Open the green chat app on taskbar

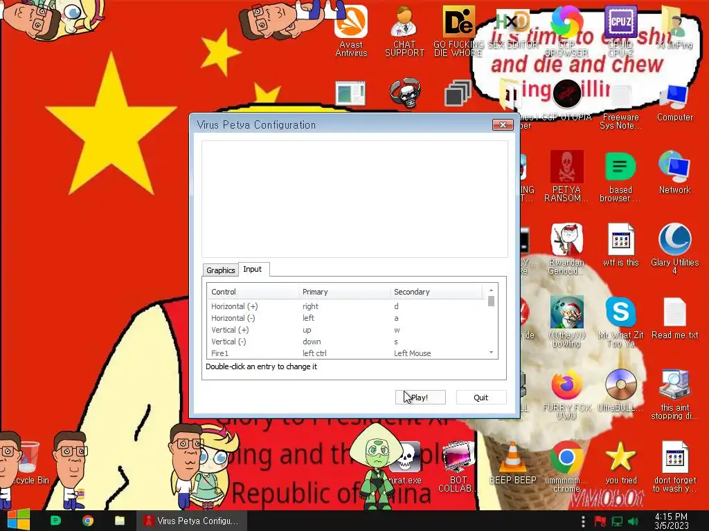pyautogui.click(x=55, y=521)
